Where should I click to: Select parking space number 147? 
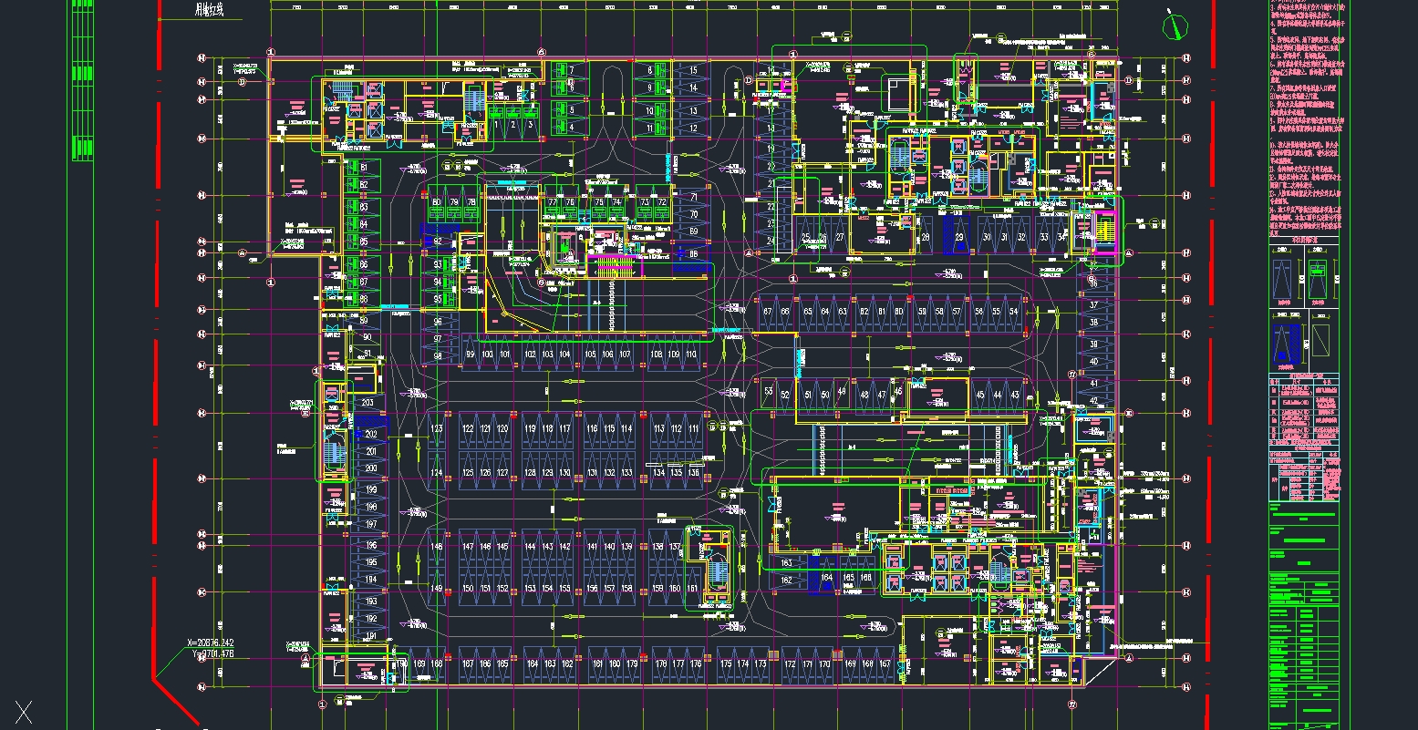468,547
